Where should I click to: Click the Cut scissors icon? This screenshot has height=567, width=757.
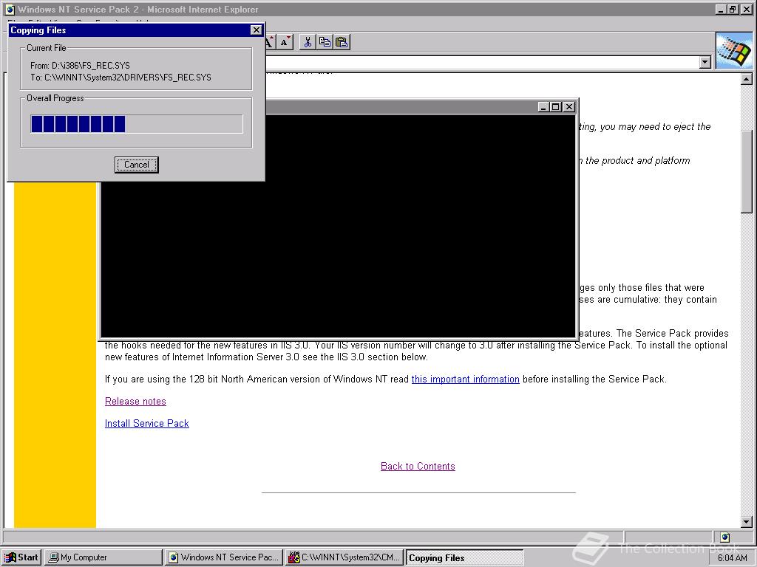tap(308, 42)
